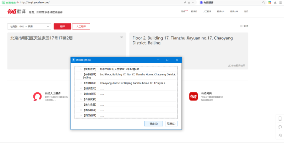Select row 9 【网页翻译】

[126, 115]
